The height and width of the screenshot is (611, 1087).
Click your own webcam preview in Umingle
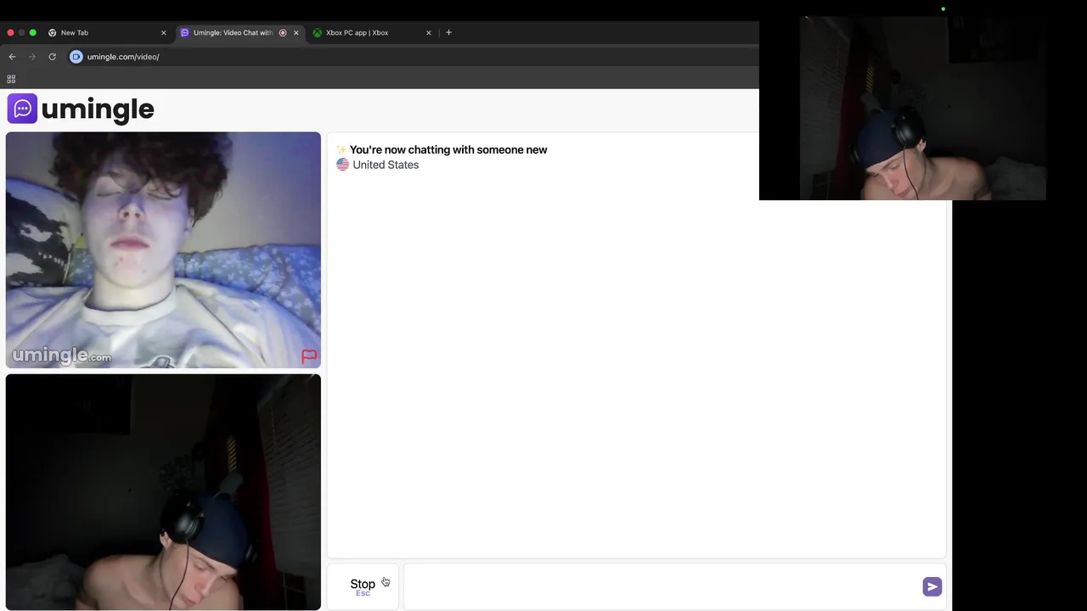tap(163, 492)
